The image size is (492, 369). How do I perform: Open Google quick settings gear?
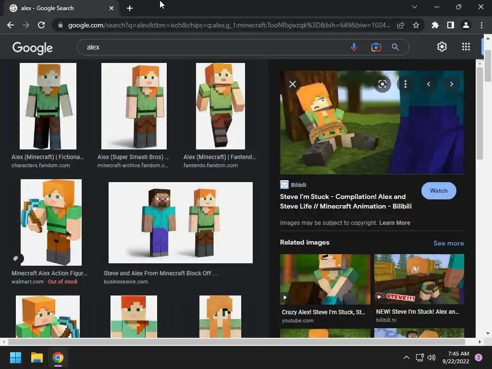pos(442,47)
